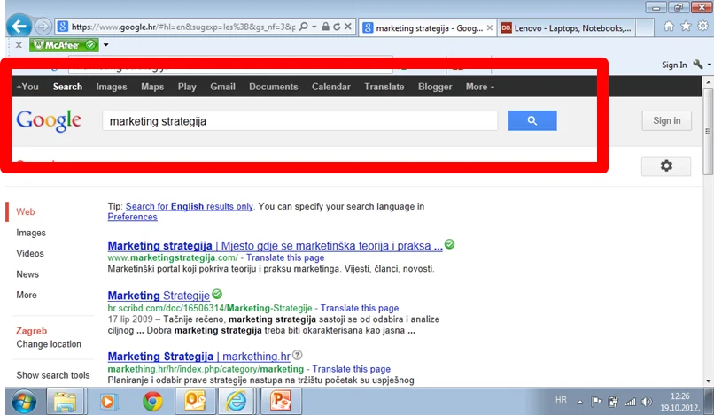The height and width of the screenshot is (415, 714).
Task: Click Translate this page for markething.hr
Action: (351, 369)
